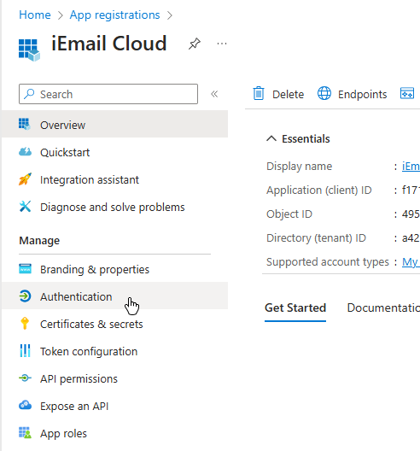
Task: Go to App registrations breadcrumb
Action: click(x=114, y=15)
